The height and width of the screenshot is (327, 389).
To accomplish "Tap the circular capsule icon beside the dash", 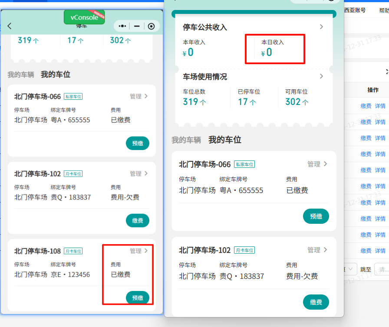I will click(x=151, y=26).
